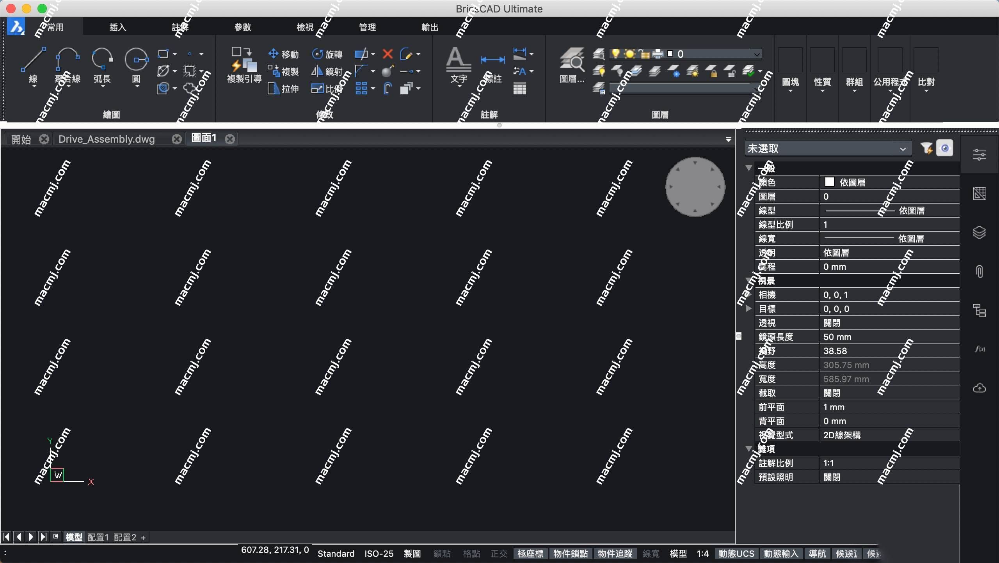Open the layers stack side panel icon
Viewport: 999px width, 563px height.
click(979, 232)
